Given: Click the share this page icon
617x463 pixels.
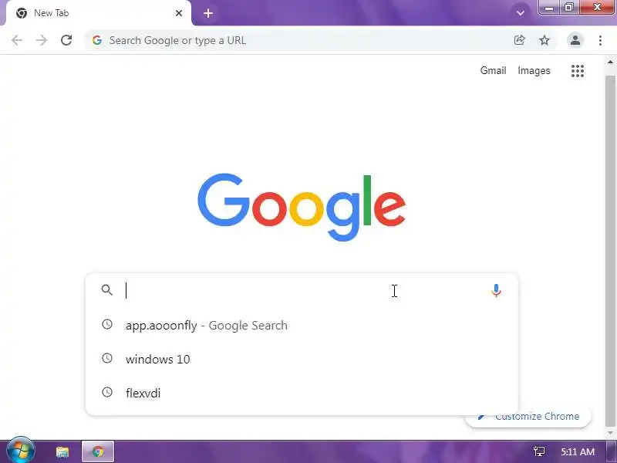Looking at the screenshot, I should pyautogui.click(x=519, y=40).
